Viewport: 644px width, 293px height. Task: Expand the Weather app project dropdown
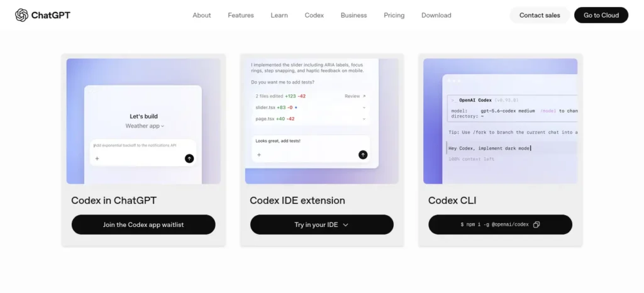[145, 126]
